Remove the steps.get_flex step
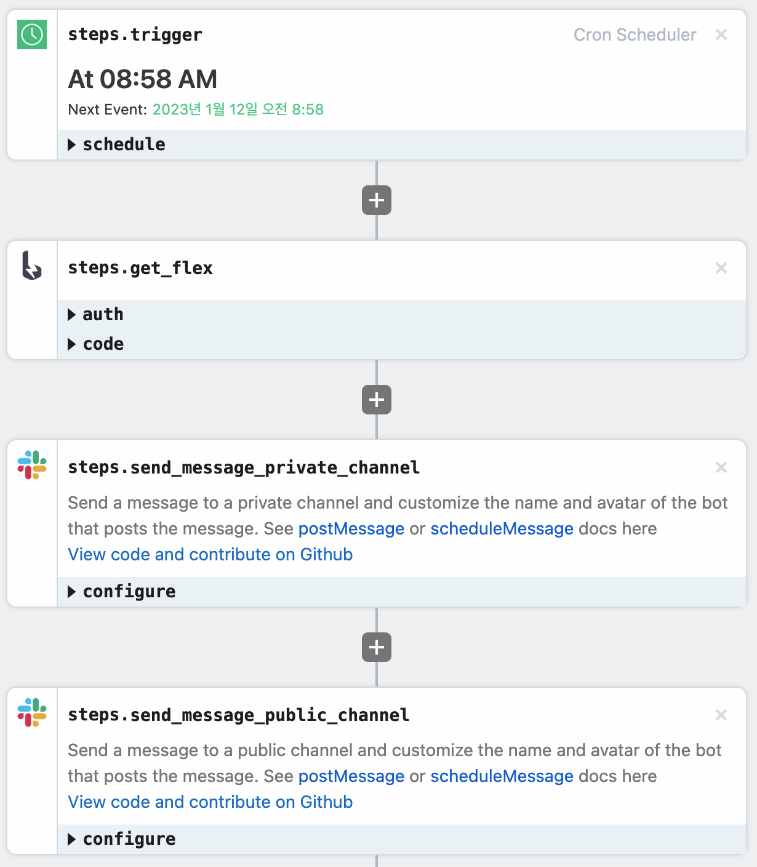The width and height of the screenshot is (757, 867). pos(721,268)
